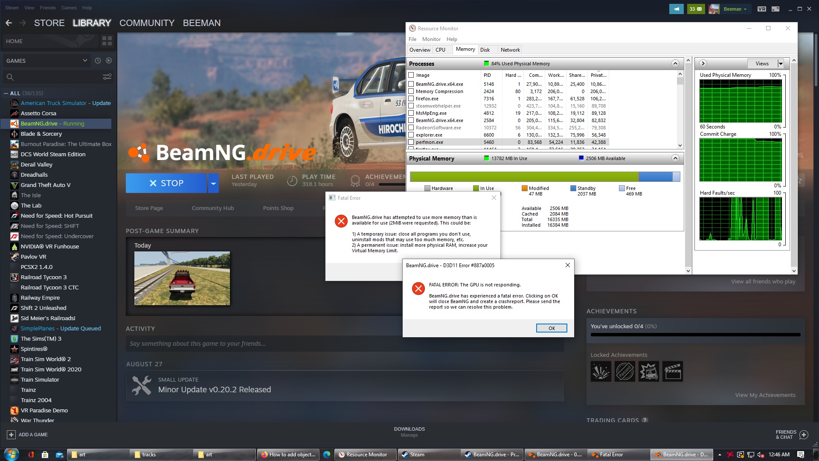
Task: Open Resource Monitor Monitor menu
Action: (431, 39)
